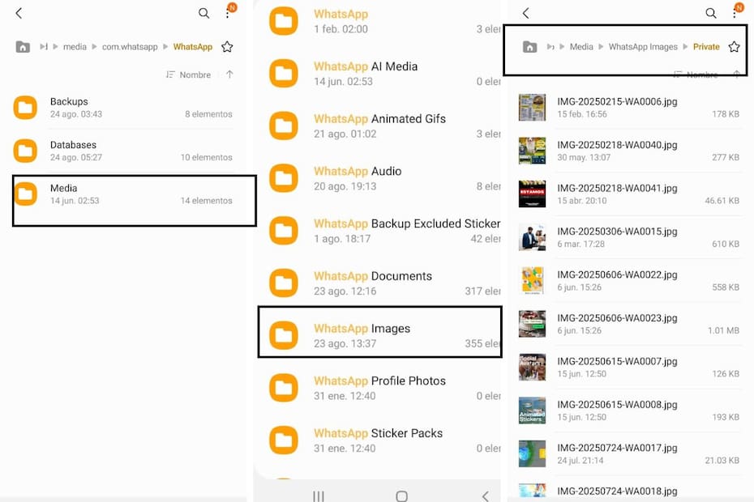Add the WhatsApp folder to favorites with the star

pos(227,47)
